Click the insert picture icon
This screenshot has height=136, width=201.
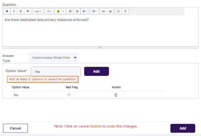coord(110,11)
